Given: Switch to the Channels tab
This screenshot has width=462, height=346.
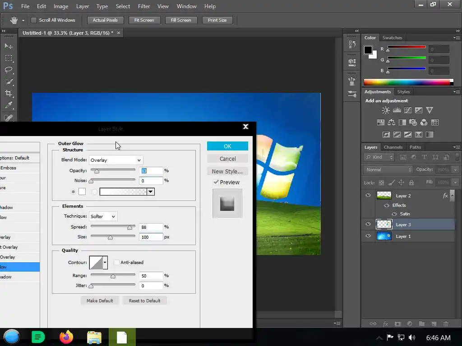Looking at the screenshot, I should [x=393, y=147].
